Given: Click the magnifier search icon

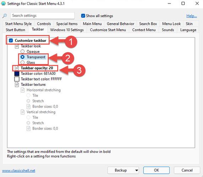Looking at the screenshot, I should click(5, 16).
